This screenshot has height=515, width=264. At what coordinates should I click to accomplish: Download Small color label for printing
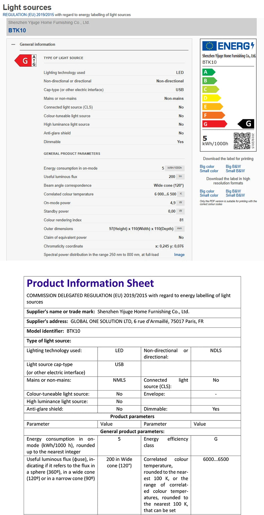tap(209, 171)
